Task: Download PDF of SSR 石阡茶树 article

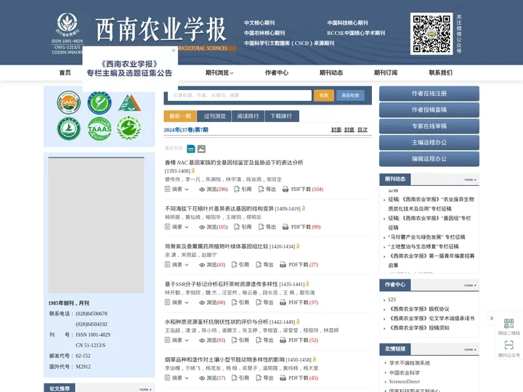Action: click(299, 302)
